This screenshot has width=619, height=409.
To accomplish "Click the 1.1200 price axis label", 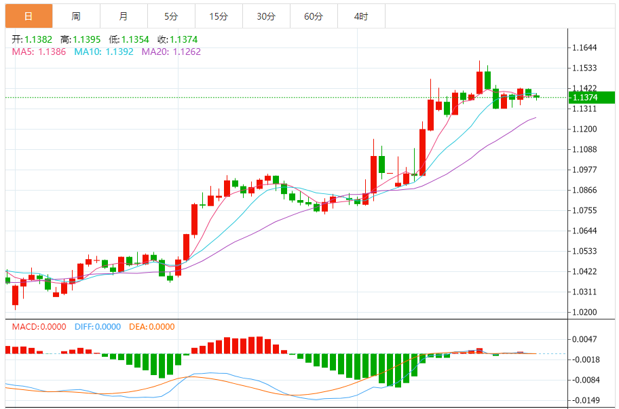I will click(584, 129).
